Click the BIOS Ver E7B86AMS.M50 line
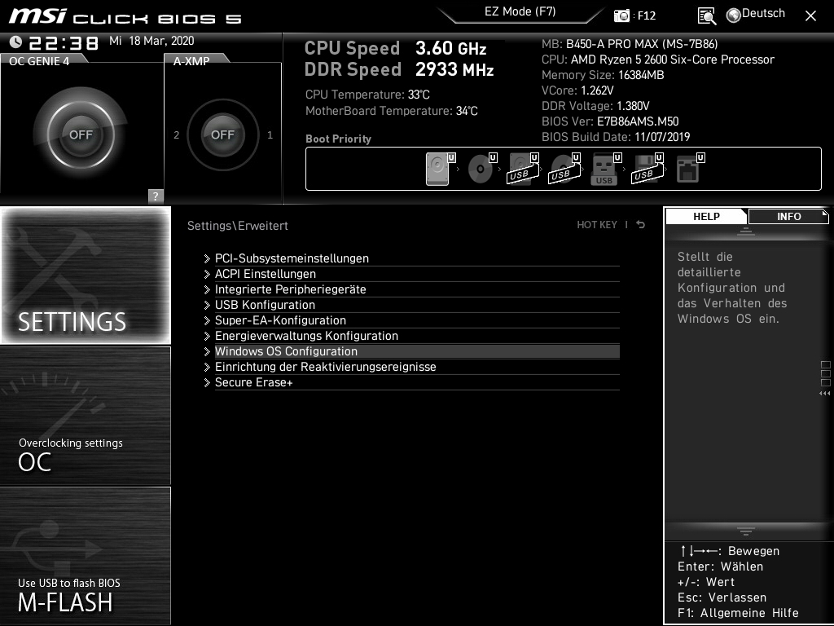This screenshot has height=626, width=834. [610, 121]
